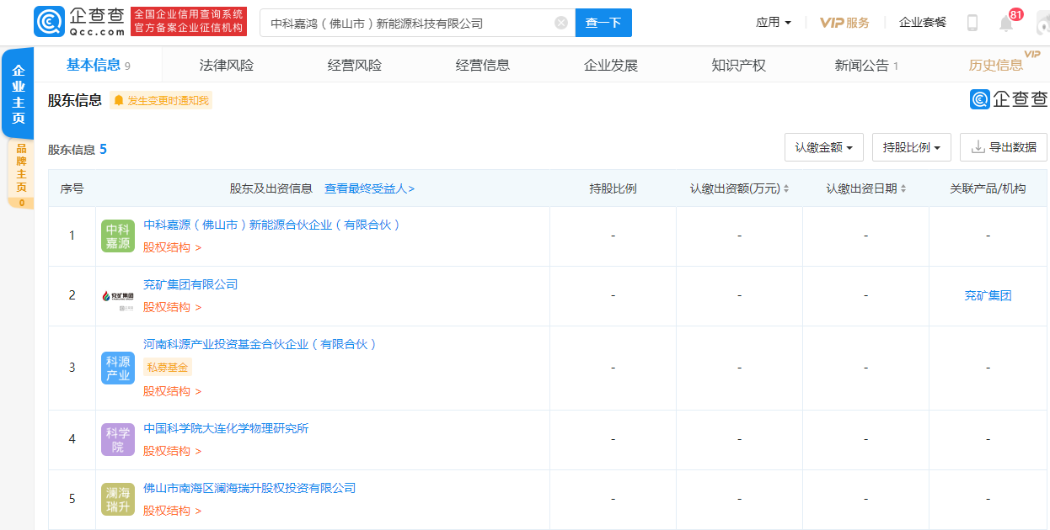Click the 中科嘉源 green shareholder logo

pos(118,236)
